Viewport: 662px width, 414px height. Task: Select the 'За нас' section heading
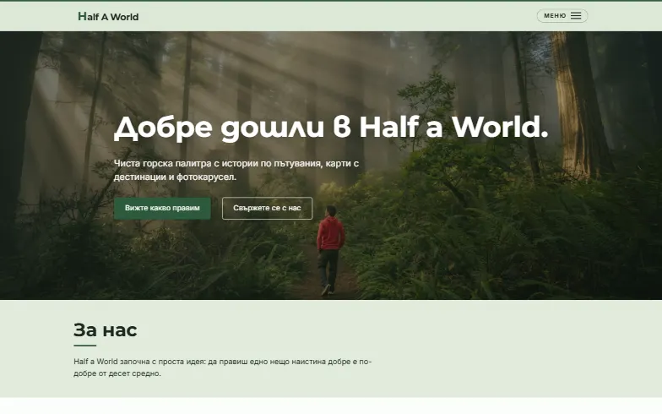105,330
